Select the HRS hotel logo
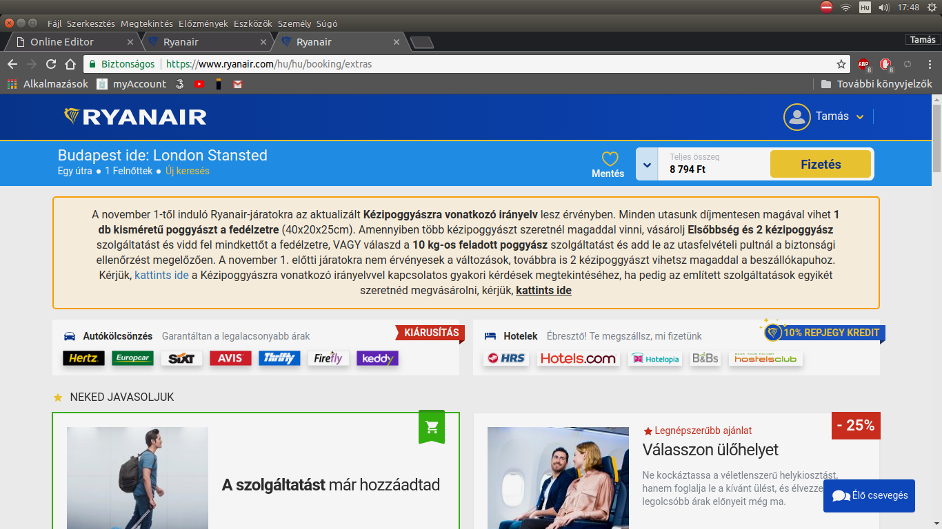The width and height of the screenshot is (942, 529). [506, 358]
